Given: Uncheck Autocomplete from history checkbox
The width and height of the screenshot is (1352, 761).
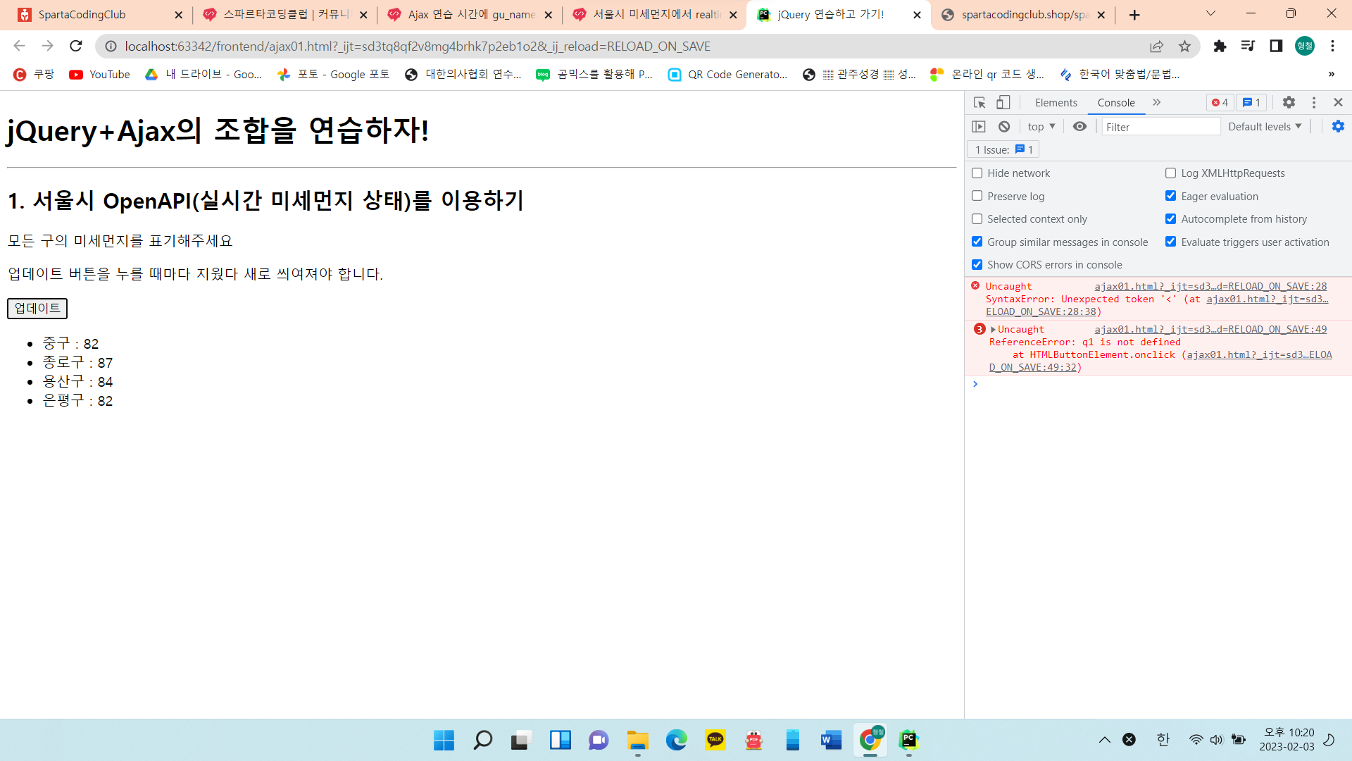Looking at the screenshot, I should [x=1170, y=219].
